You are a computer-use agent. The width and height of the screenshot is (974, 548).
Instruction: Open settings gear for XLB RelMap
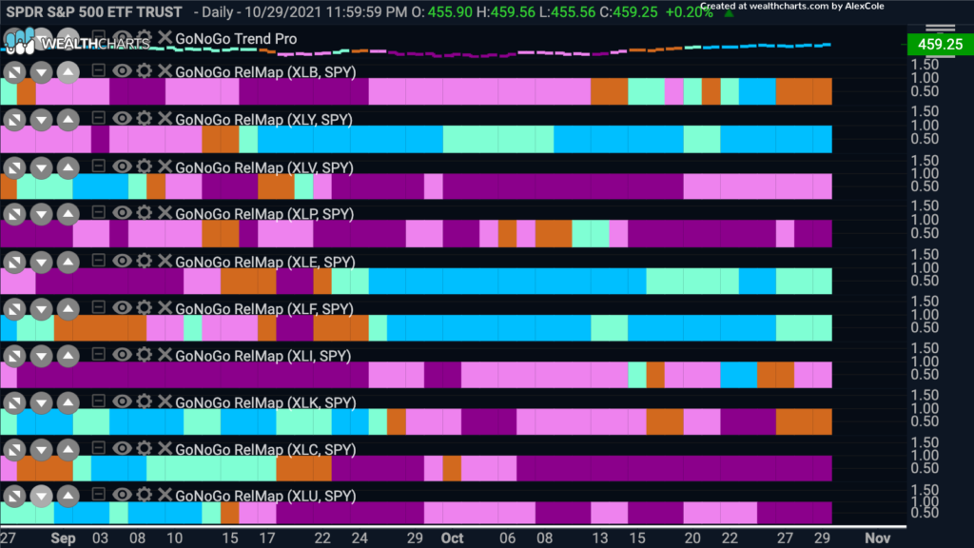coord(145,70)
